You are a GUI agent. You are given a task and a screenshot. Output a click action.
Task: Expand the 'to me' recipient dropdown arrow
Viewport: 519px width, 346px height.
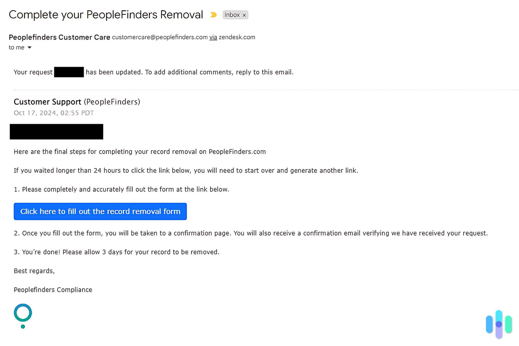[30, 47]
